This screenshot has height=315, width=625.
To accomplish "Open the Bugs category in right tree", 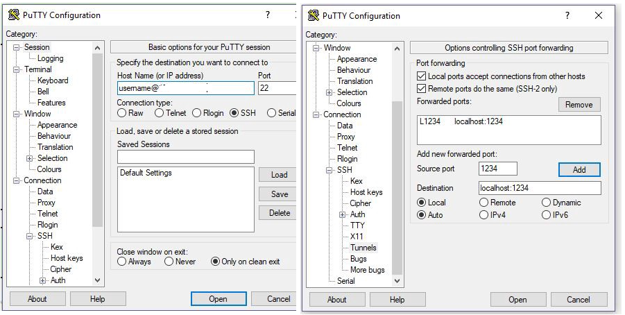I will [359, 259].
